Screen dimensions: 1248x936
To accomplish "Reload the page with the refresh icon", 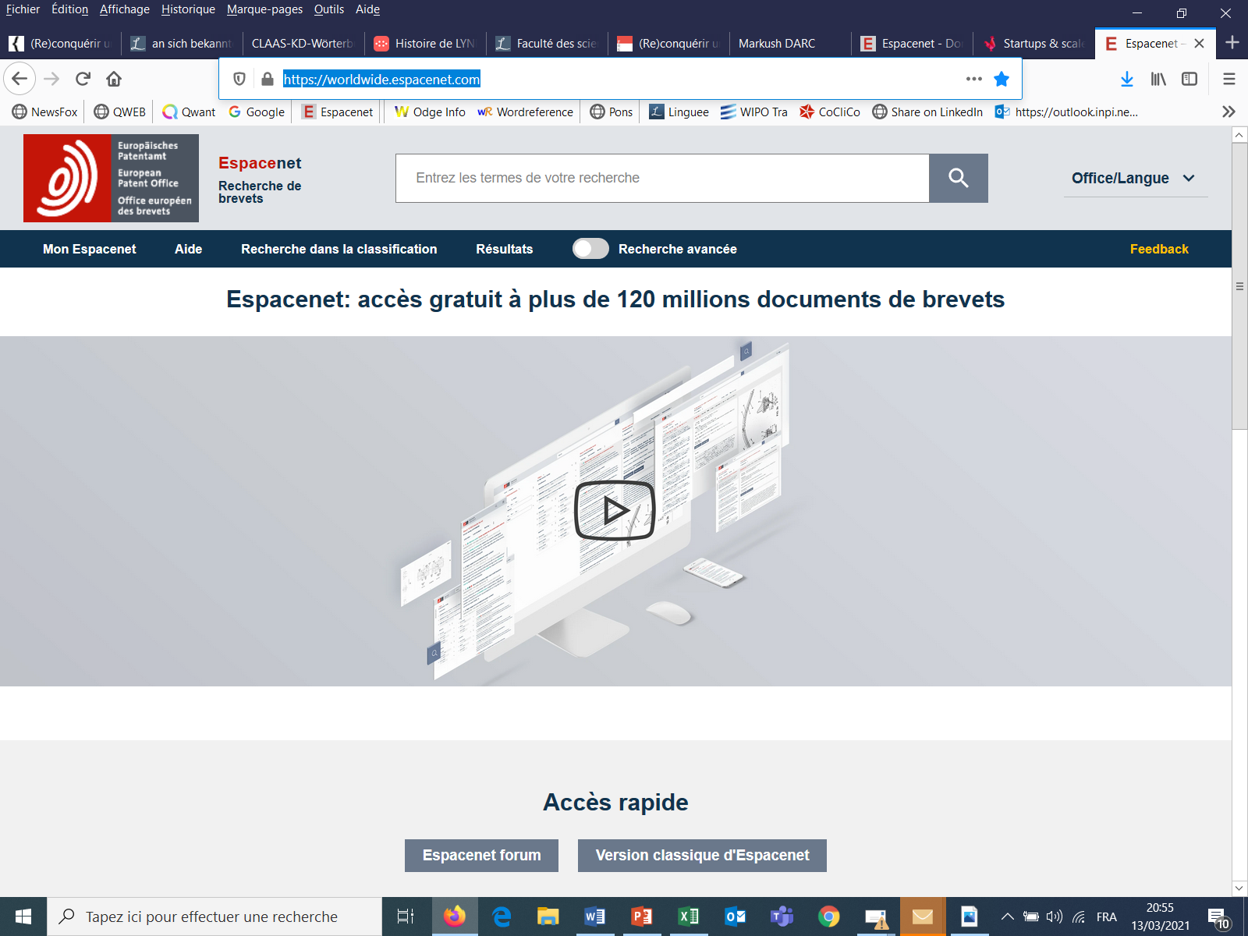I will pos(83,79).
